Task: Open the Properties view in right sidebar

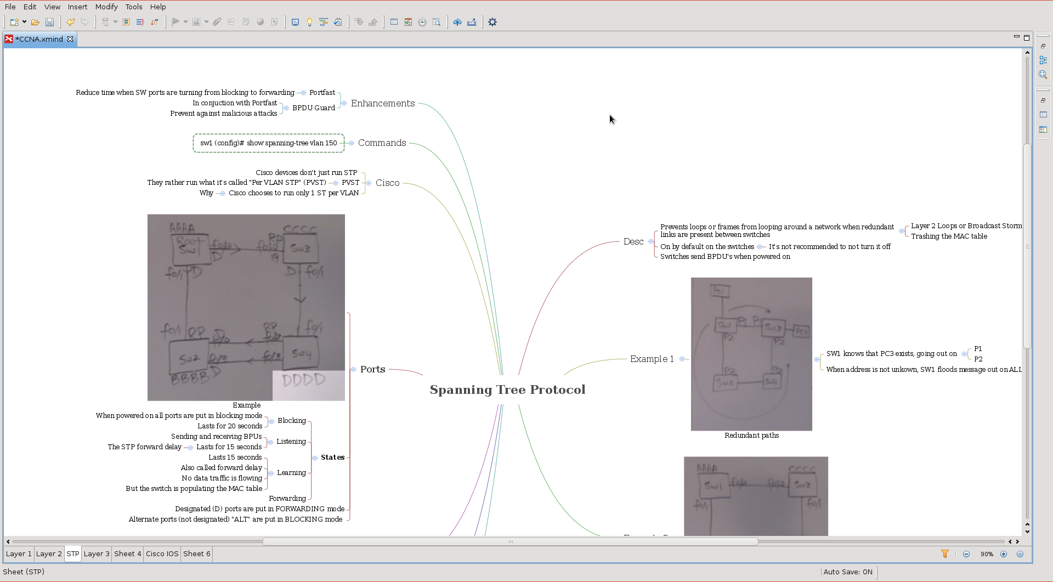Action: [x=1043, y=115]
